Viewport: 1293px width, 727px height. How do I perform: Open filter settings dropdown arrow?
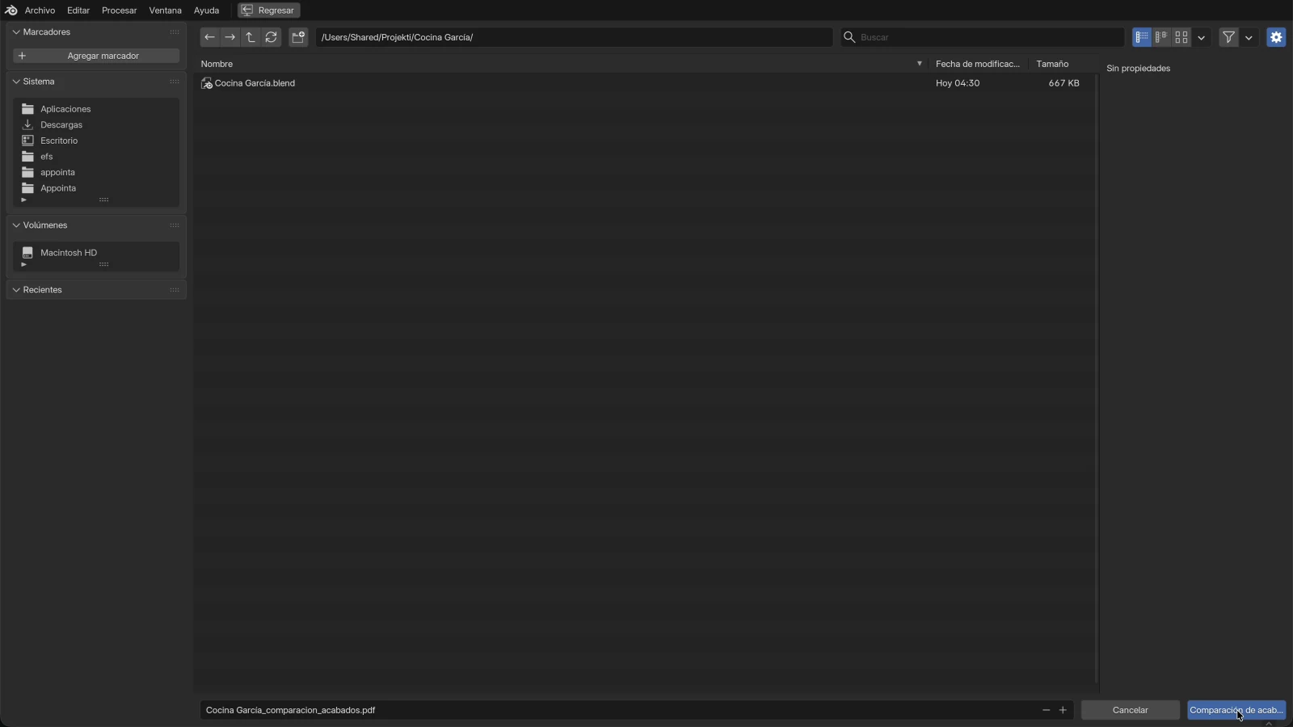(x=1249, y=37)
